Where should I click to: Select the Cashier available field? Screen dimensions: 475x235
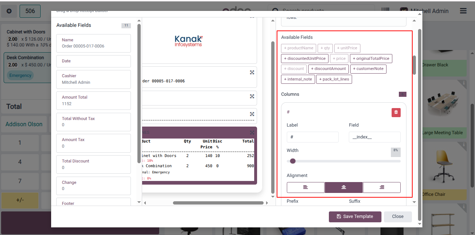point(94,79)
